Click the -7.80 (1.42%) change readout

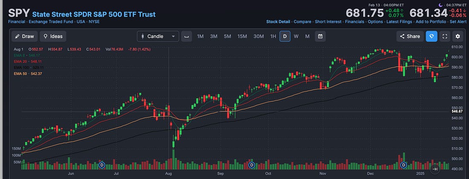coord(139,49)
